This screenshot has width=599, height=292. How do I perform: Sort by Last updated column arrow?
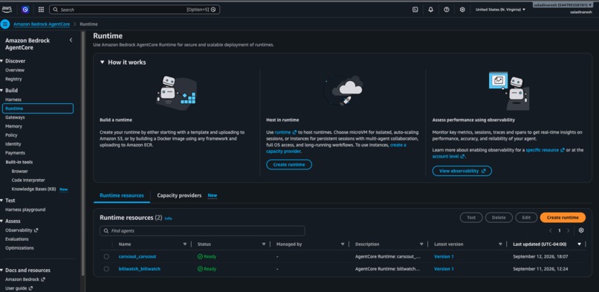click(x=580, y=244)
